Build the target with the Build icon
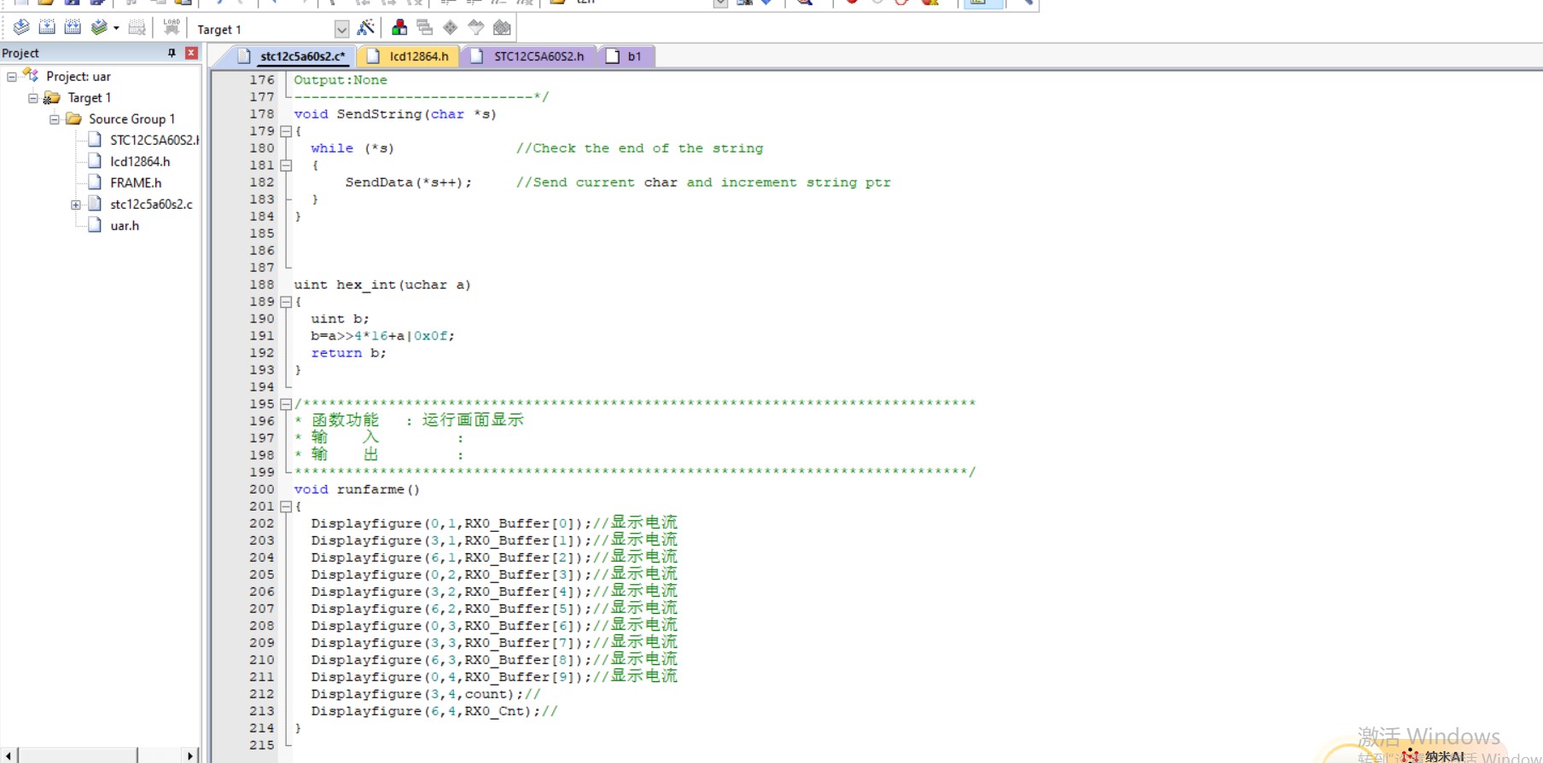This screenshot has height=763, width=1543. coord(47,28)
